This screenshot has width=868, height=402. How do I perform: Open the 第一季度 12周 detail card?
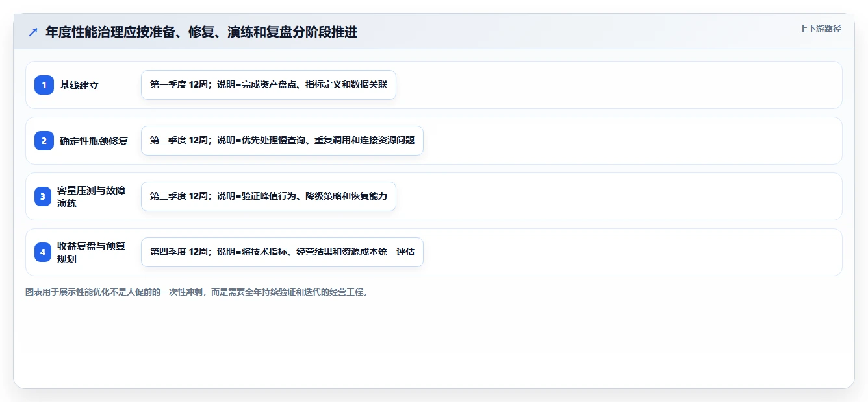pyautogui.click(x=268, y=85)
